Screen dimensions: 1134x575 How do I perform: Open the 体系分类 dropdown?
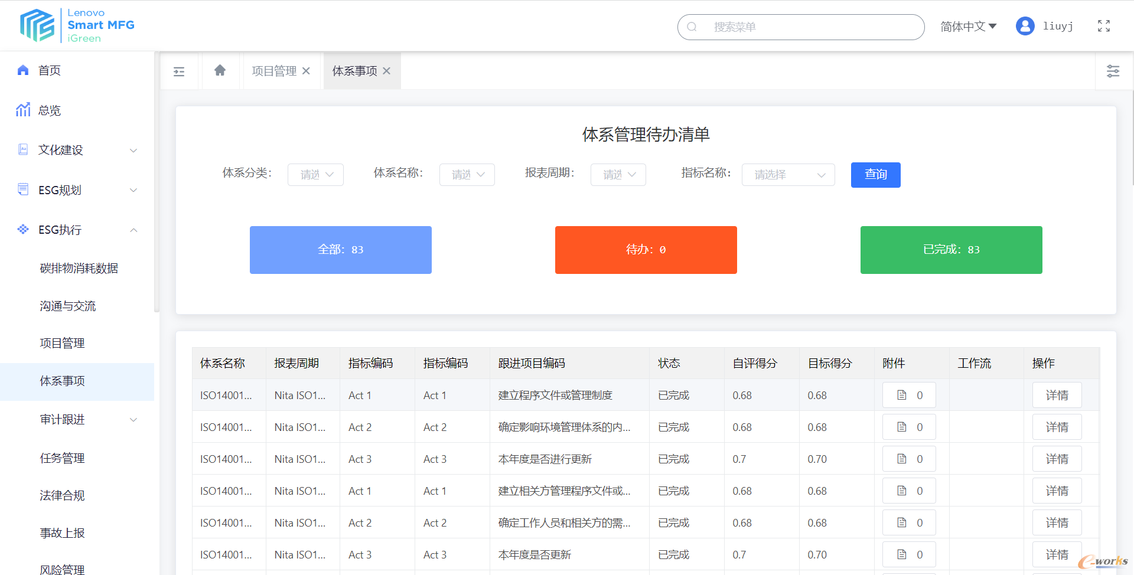pyautogui.click(x=315, y=175)
